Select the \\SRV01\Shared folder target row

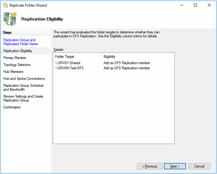click(68, 63)
